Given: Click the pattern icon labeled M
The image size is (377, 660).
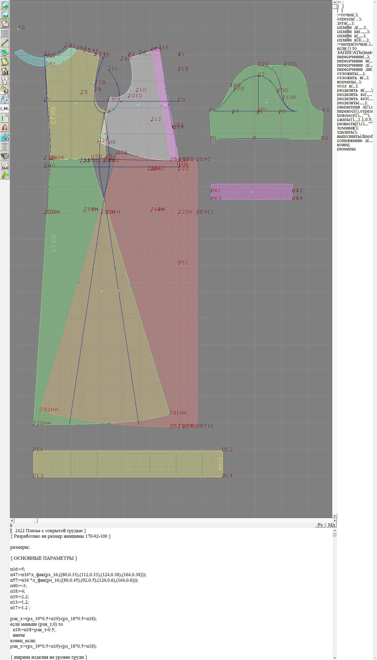Looking at the screenshot, I should point(5,71).
